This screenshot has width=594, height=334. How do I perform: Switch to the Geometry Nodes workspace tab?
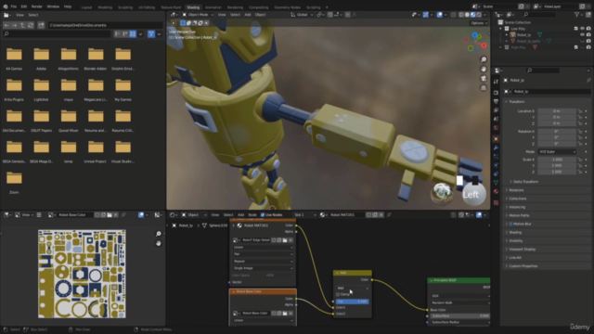(x=287, y=7)
